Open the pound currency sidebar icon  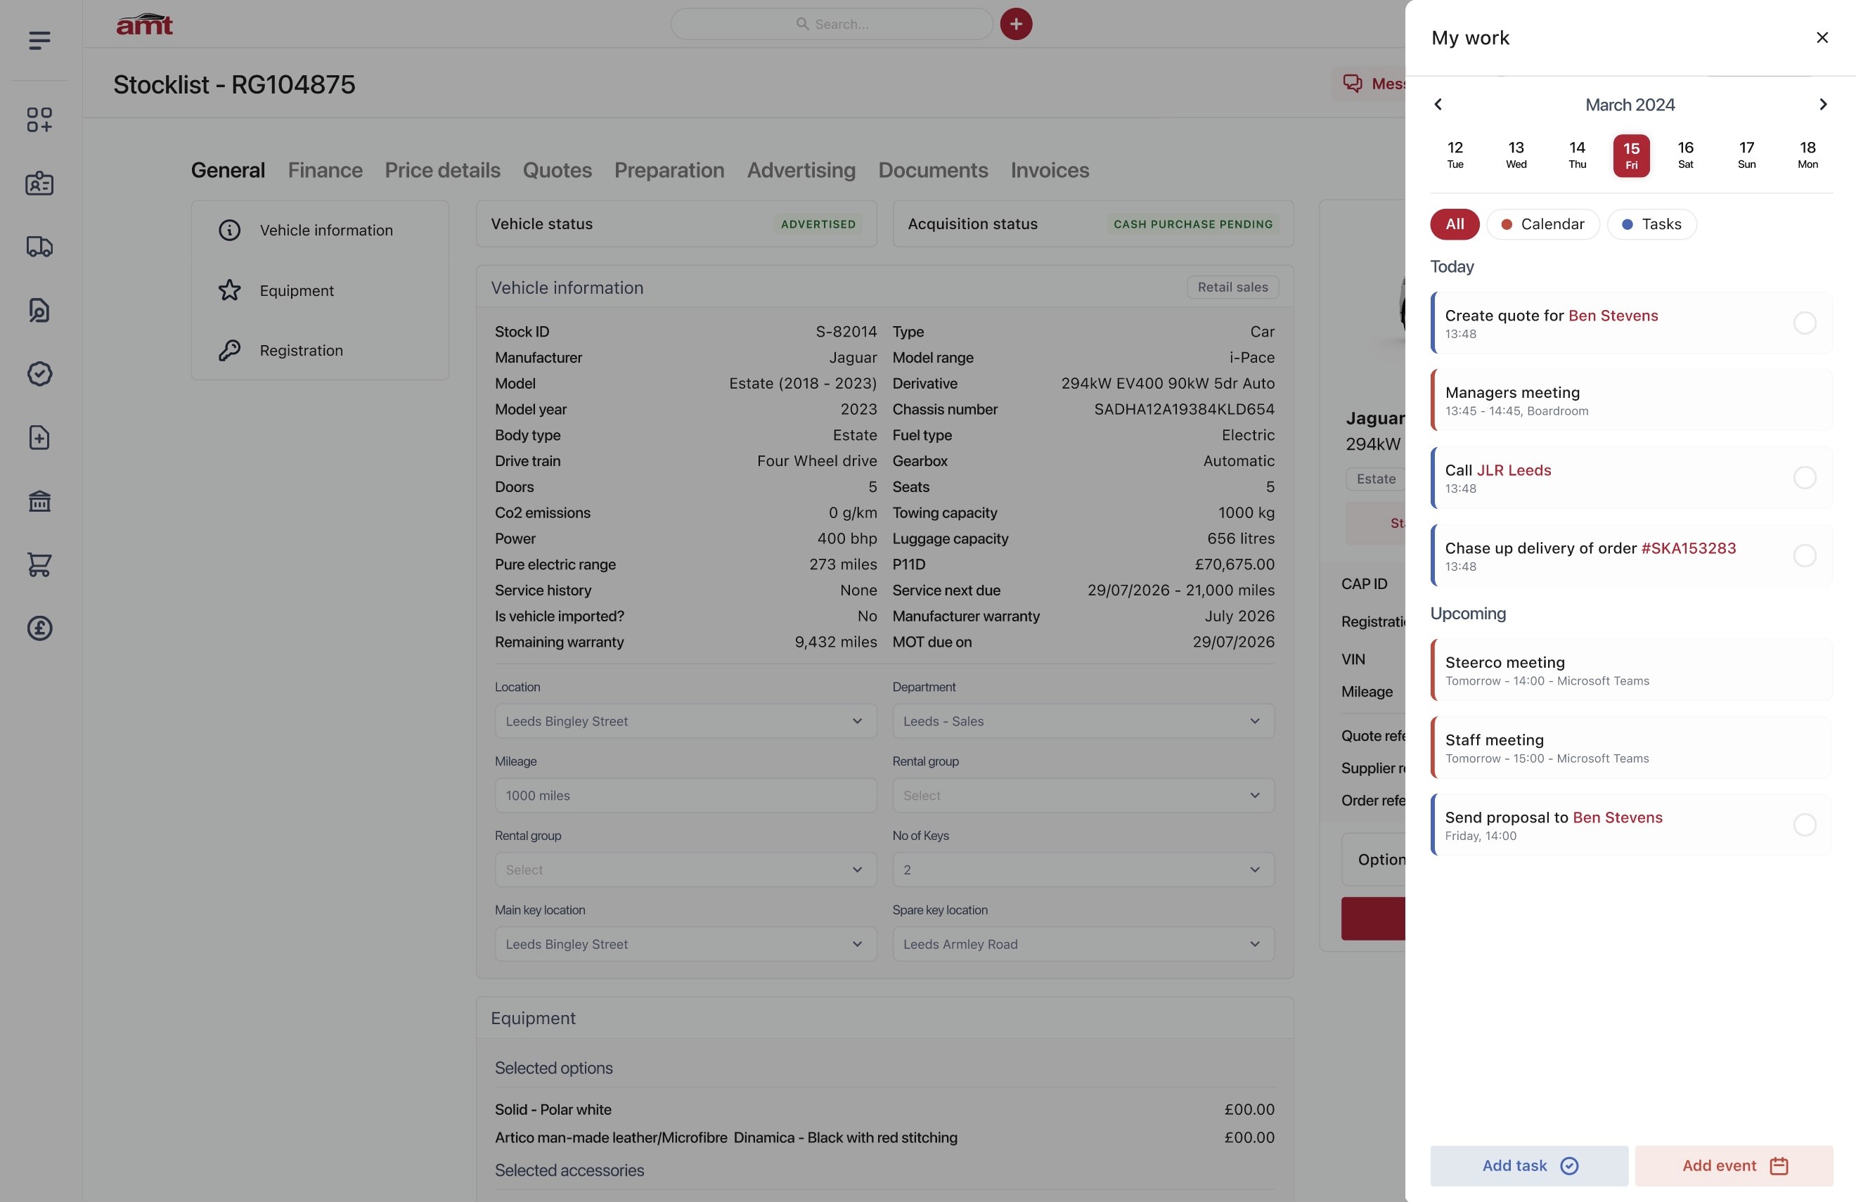click(39, 628)
